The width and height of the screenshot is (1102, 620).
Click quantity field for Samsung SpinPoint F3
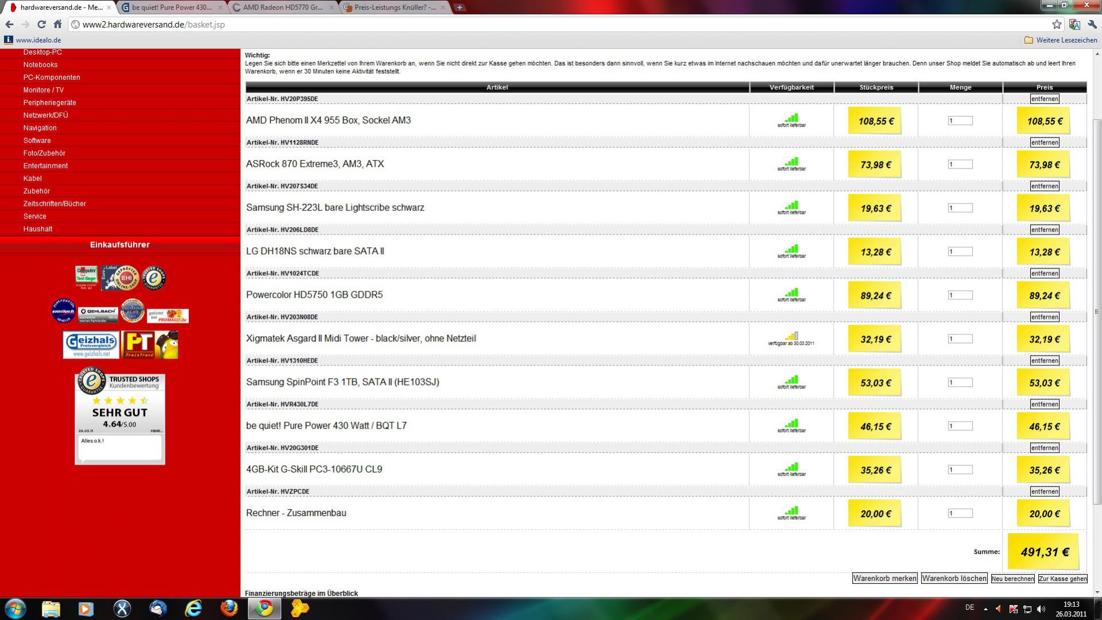(x=960, y=383)
